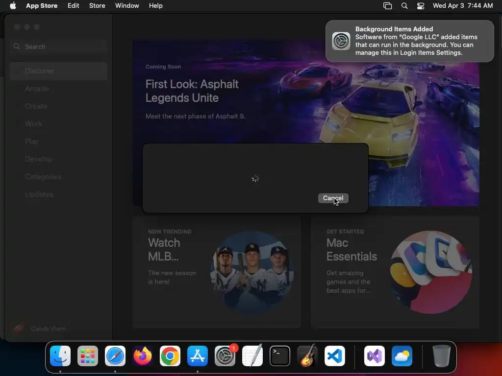Select Create in the sidebar
Screen dimensions: 502x376
coord(58,106)
